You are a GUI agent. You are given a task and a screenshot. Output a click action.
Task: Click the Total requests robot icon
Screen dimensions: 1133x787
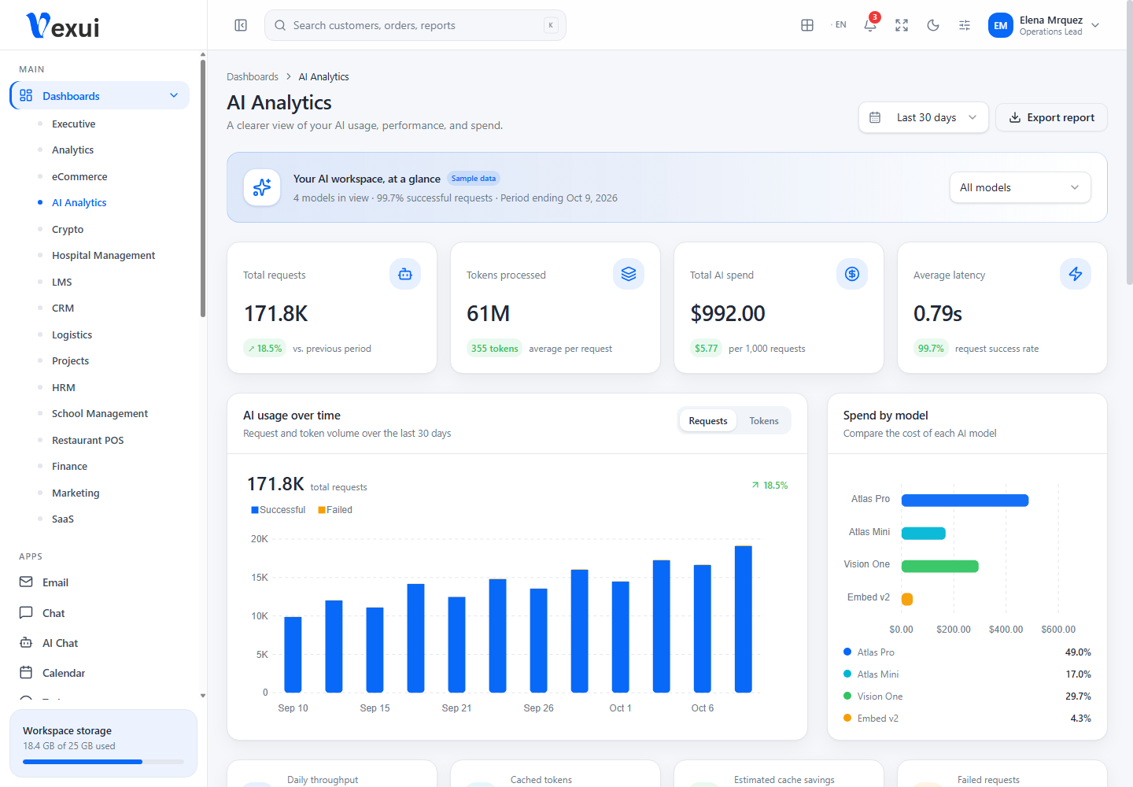coord(405,274)
